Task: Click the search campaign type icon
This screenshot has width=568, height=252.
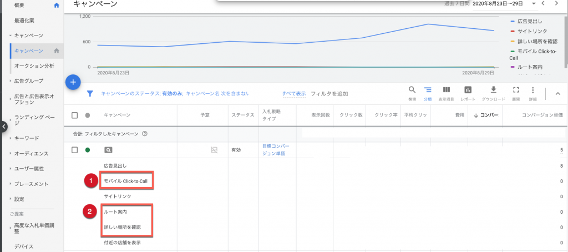Action: [x=108, y=150]
